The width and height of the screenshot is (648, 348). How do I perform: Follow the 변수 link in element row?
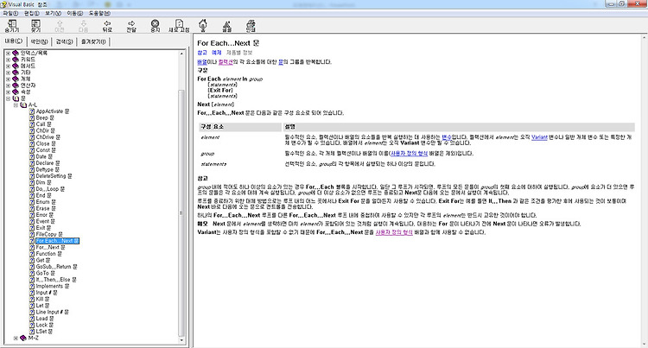447,137
